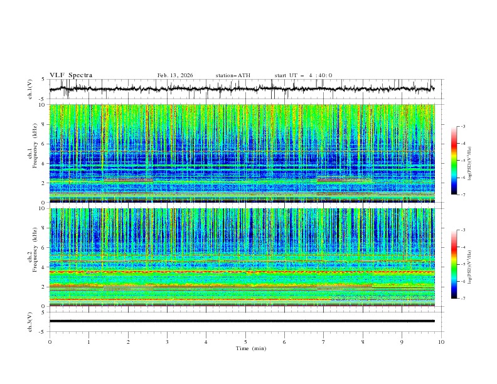The width and height of the screenshot is (497, 384).
Task: Click inside the ch.2 spectrogram panel
Action: click(242, 257)
